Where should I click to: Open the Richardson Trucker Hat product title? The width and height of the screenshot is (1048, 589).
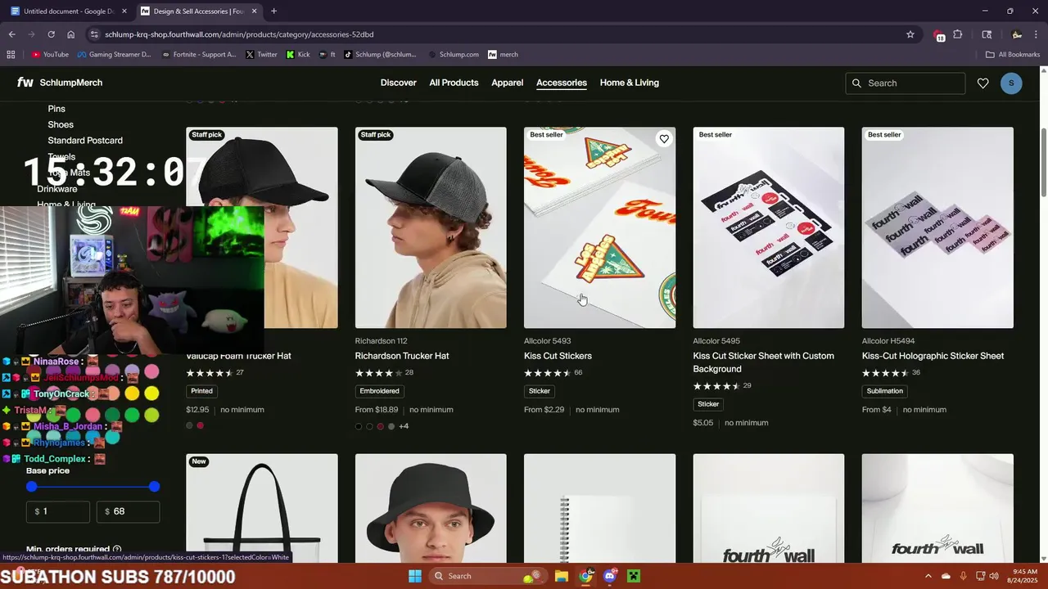pos(402,356)
